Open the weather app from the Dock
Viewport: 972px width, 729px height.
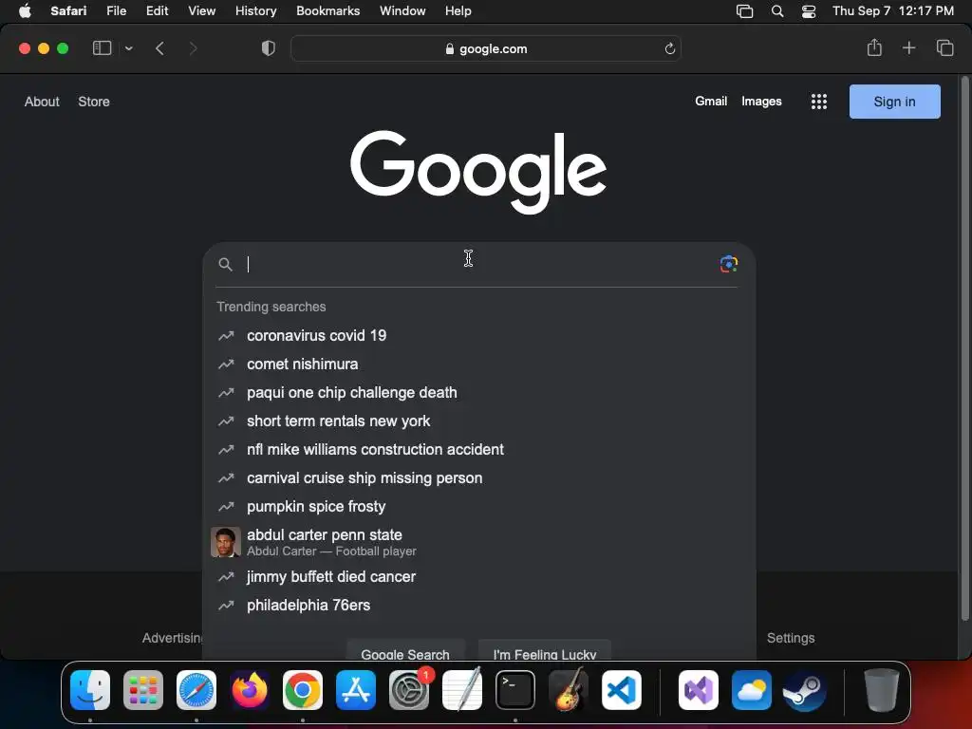tap(752, 690)
